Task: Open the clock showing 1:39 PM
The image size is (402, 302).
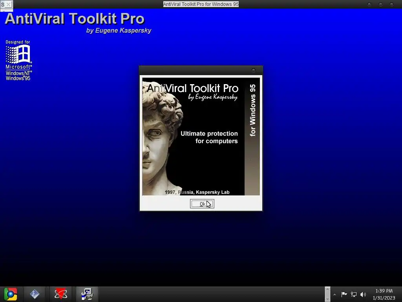Action: point(384,294)
